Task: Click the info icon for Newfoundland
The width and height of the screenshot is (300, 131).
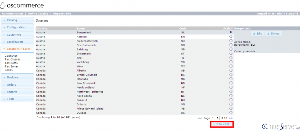Action: (231, 87)
